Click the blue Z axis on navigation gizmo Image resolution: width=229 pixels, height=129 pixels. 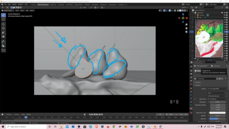point(183,14)
